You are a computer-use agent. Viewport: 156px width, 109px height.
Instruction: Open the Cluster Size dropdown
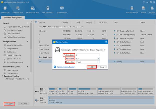(99, 62)
